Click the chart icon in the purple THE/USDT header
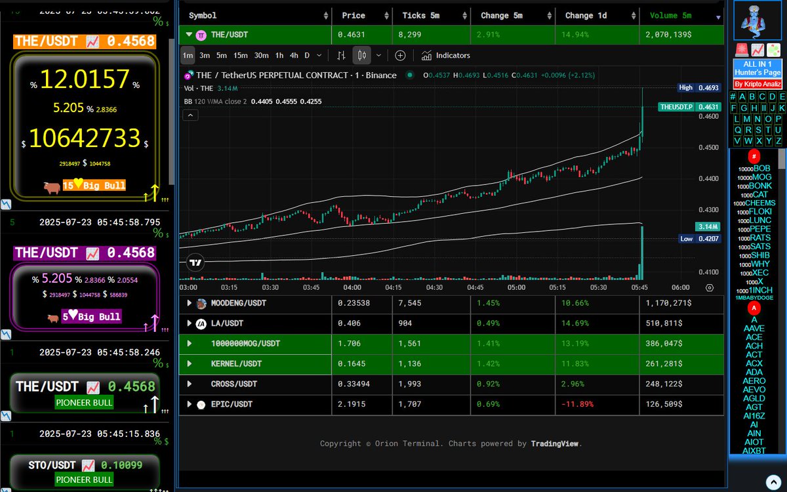Viewport: 787px width, 492px height. point(92,253)
